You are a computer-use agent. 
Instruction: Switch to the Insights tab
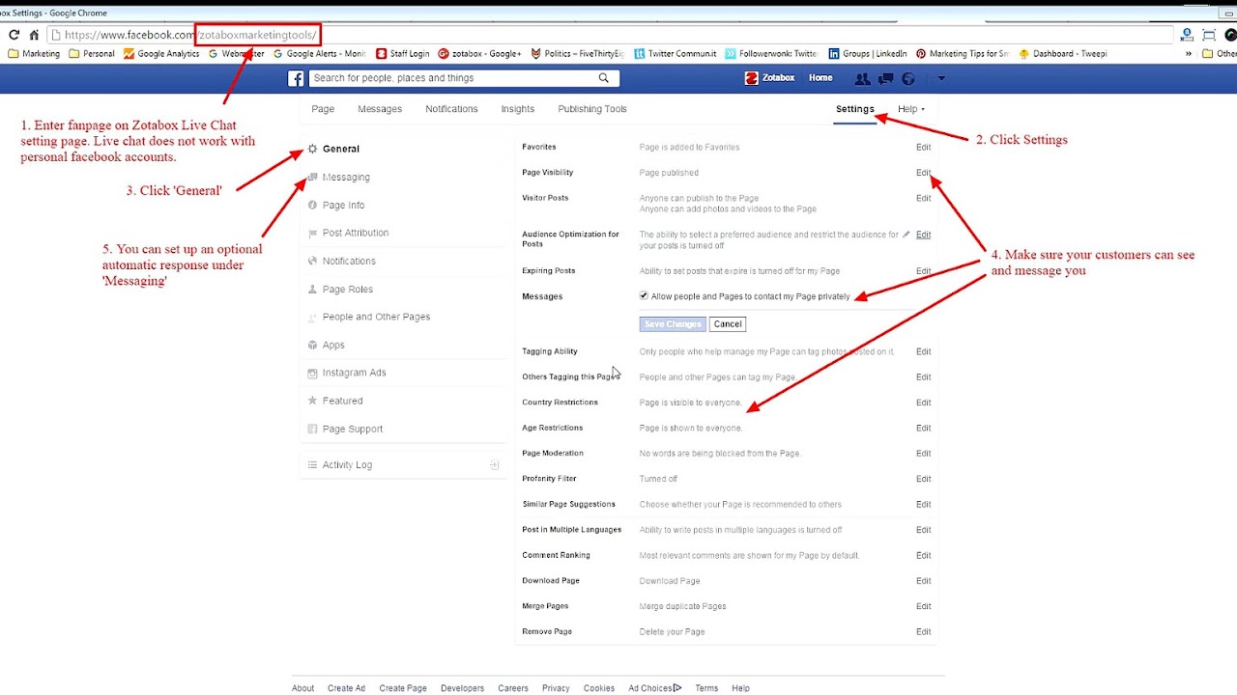point(518,109)
